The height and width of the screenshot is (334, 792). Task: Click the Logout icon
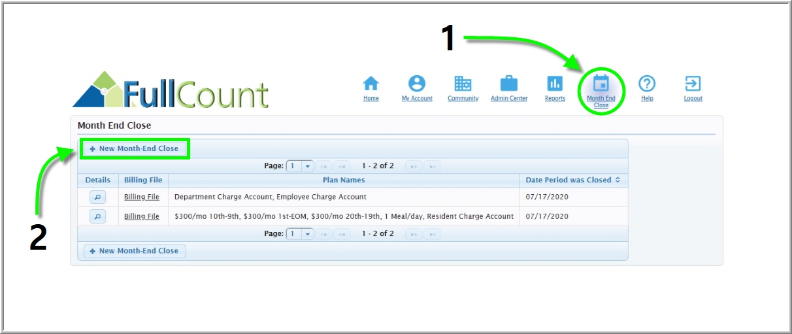tap(693, 84)
